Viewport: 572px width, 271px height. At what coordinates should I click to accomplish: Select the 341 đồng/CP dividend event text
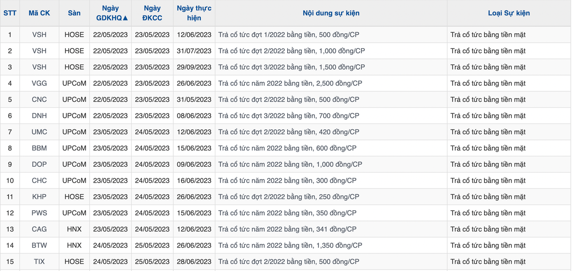(287, 230)
